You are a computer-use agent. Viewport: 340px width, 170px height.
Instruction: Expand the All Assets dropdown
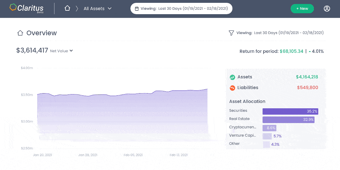pyautogui.click(x=98, y=8)
